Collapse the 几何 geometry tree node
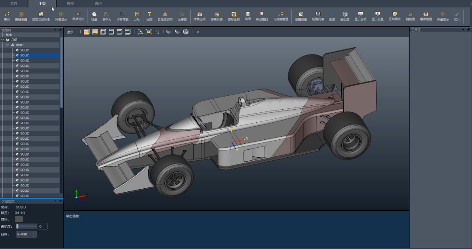Viewport: 472px width, 249px height. [3, 40]
